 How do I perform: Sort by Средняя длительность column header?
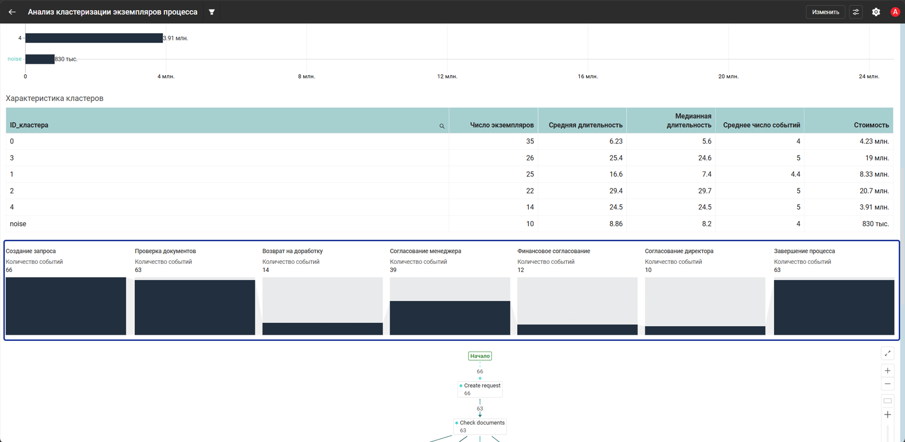coord(586,125)
